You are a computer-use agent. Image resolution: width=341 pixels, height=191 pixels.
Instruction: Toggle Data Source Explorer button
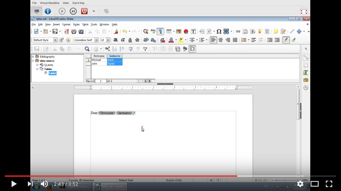pyautogui.click(x=192, y=49)
